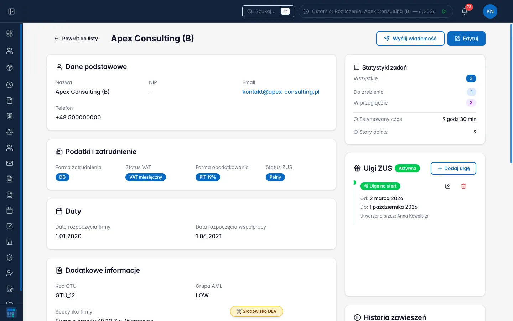Viewport: 513px width, 321px height.
Task: Open the robot icon in sidebar
Action: (10, 132)
